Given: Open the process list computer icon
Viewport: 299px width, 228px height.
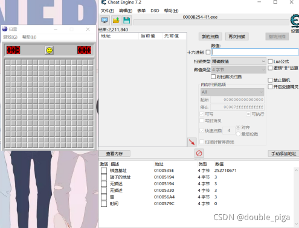Looking at the screenshot, I should click(x=104, y=21).
